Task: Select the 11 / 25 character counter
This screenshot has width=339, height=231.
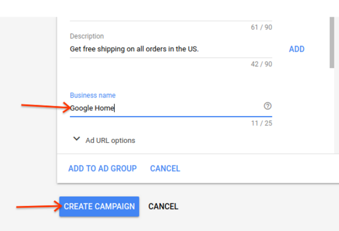Action: (x=262, y=123)
